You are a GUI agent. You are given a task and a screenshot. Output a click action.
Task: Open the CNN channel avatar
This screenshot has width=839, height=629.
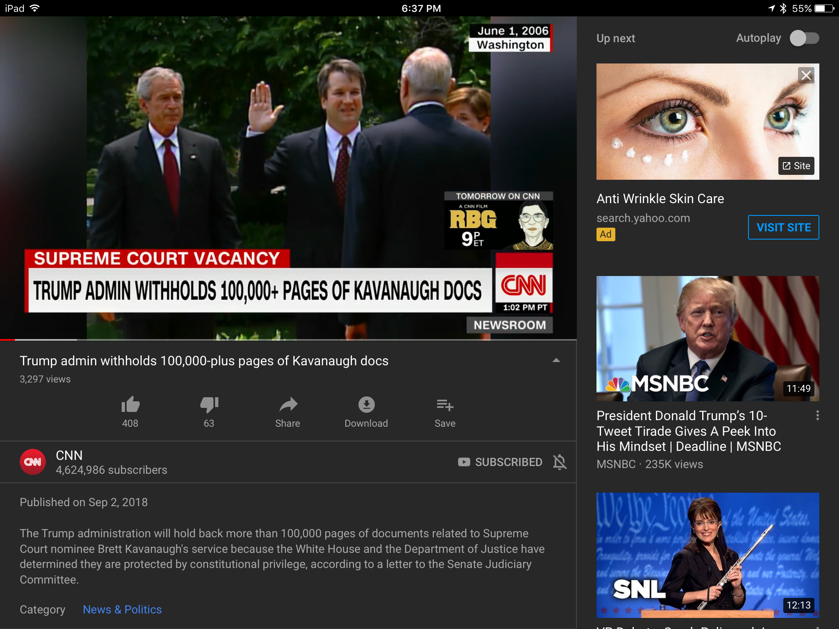(33, 462)
